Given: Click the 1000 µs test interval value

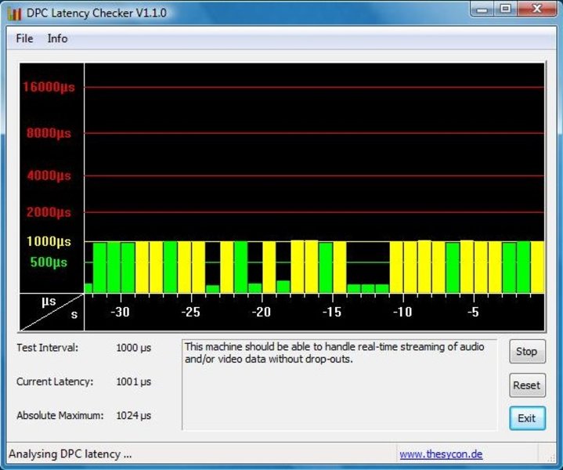Looking at the screenshot, I should click(x=134, y=348).
